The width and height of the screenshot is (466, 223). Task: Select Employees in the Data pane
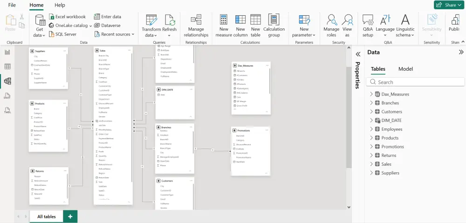[x=392, y=129]
